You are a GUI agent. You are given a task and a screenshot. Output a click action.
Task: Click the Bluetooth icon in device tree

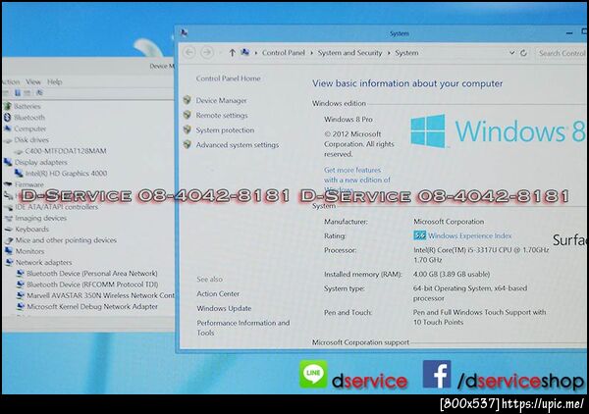pyautogui.click(x=8, y=117)
